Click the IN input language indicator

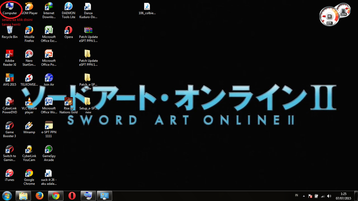(x=296, y=195)
